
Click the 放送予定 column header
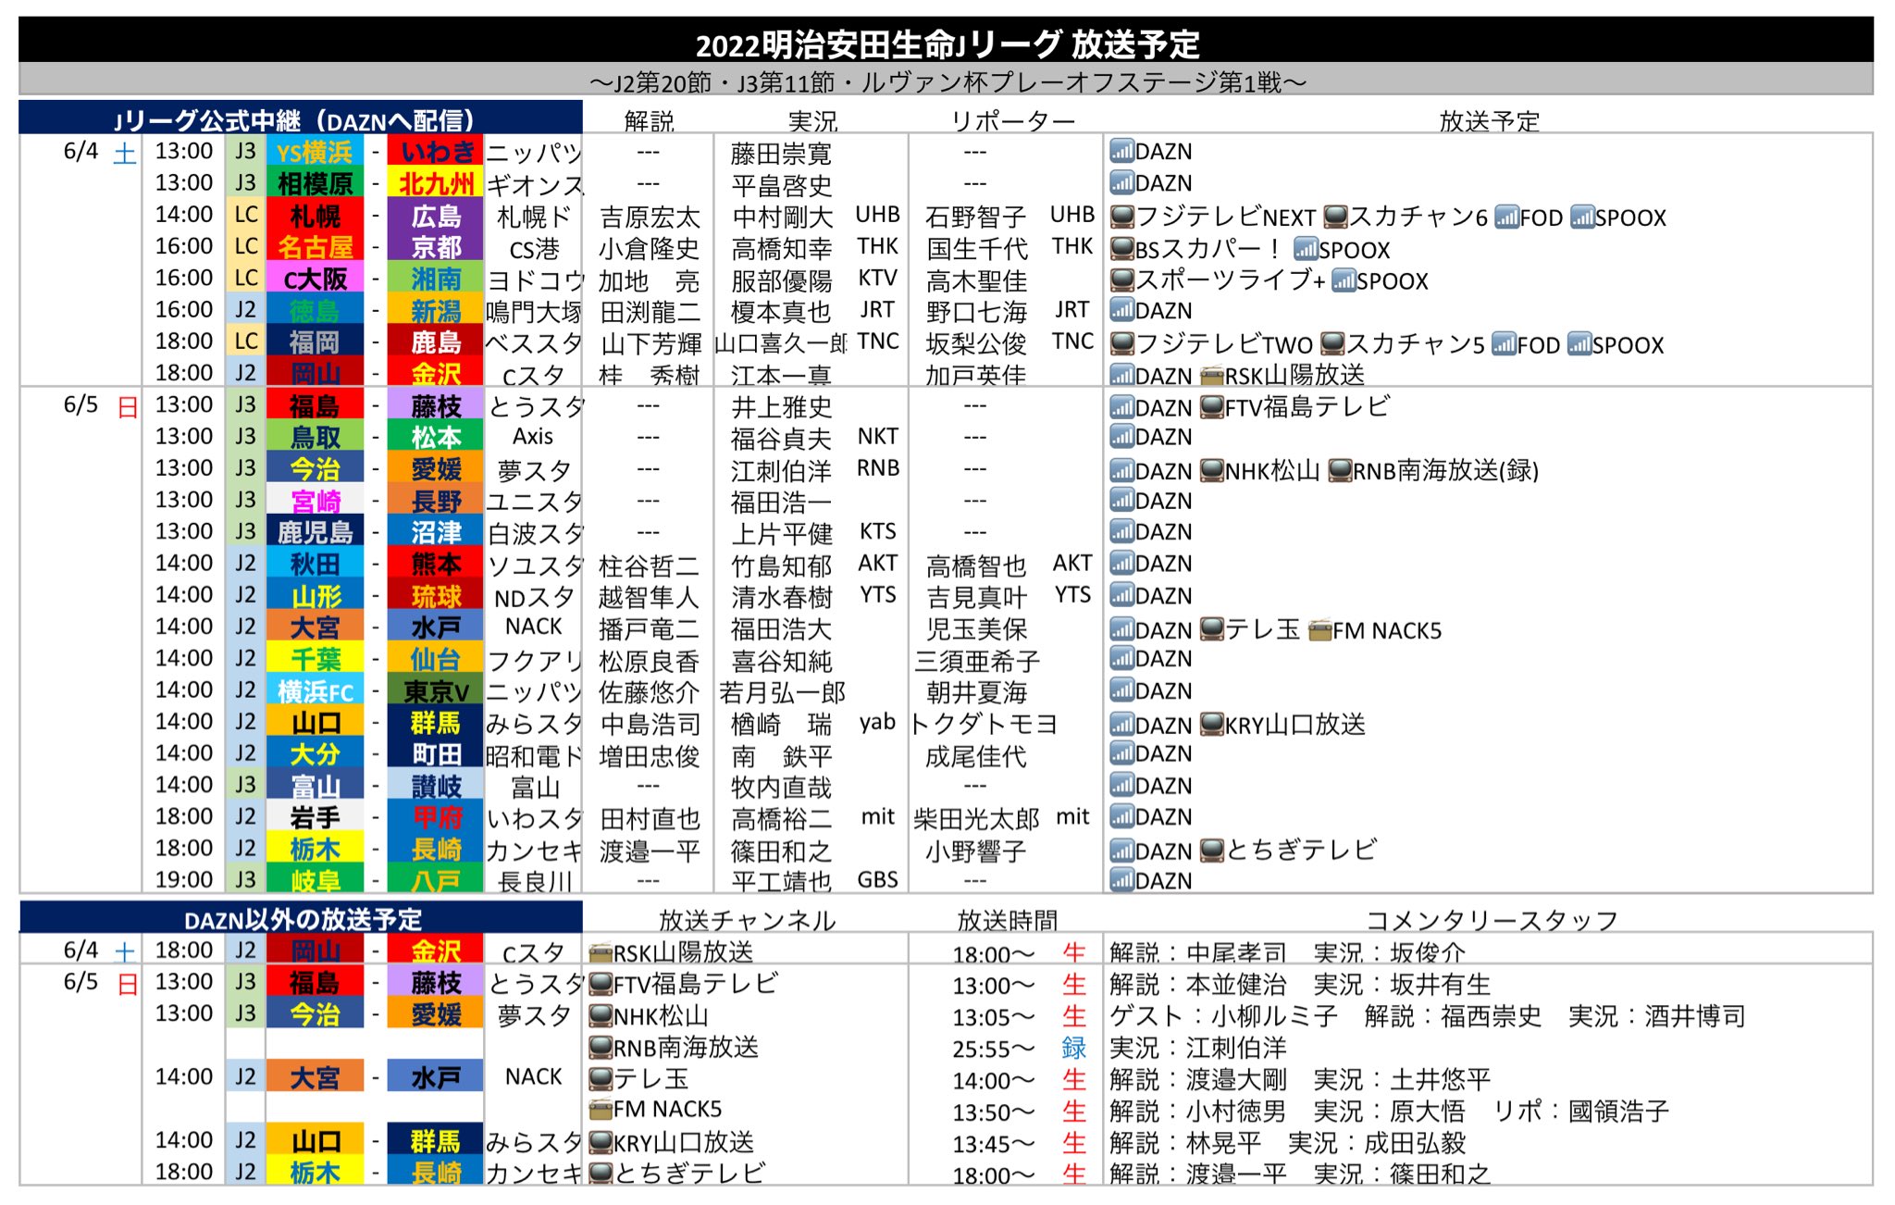click(1488, 120)
